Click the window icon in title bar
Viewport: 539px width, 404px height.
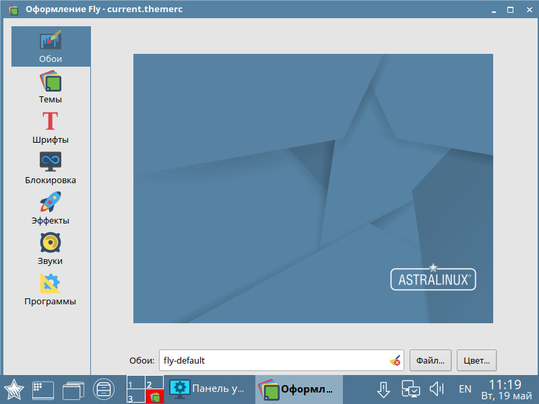point(13,9)
